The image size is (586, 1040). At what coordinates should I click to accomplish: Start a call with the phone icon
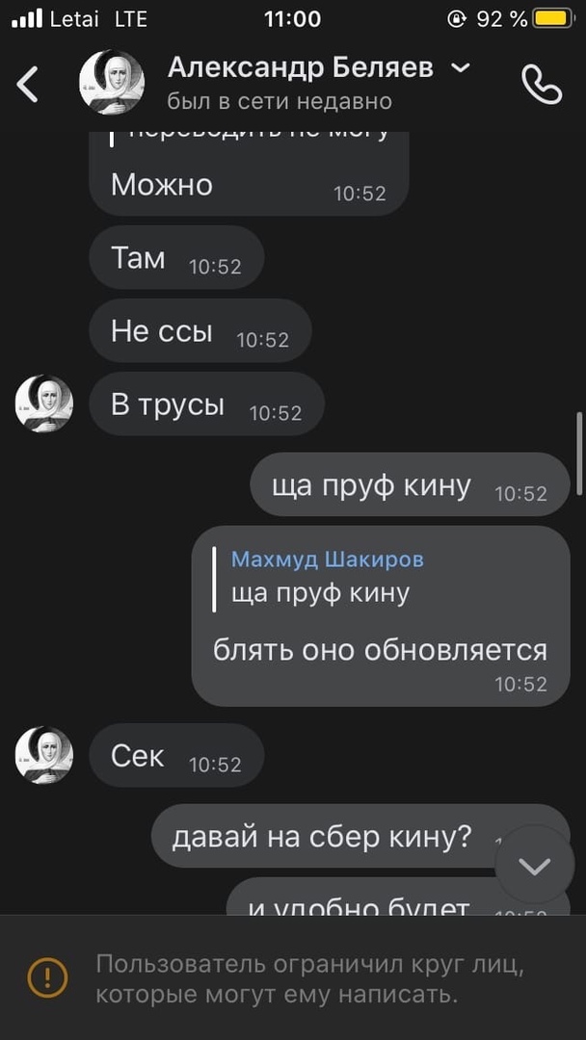(x=542, y=84)
